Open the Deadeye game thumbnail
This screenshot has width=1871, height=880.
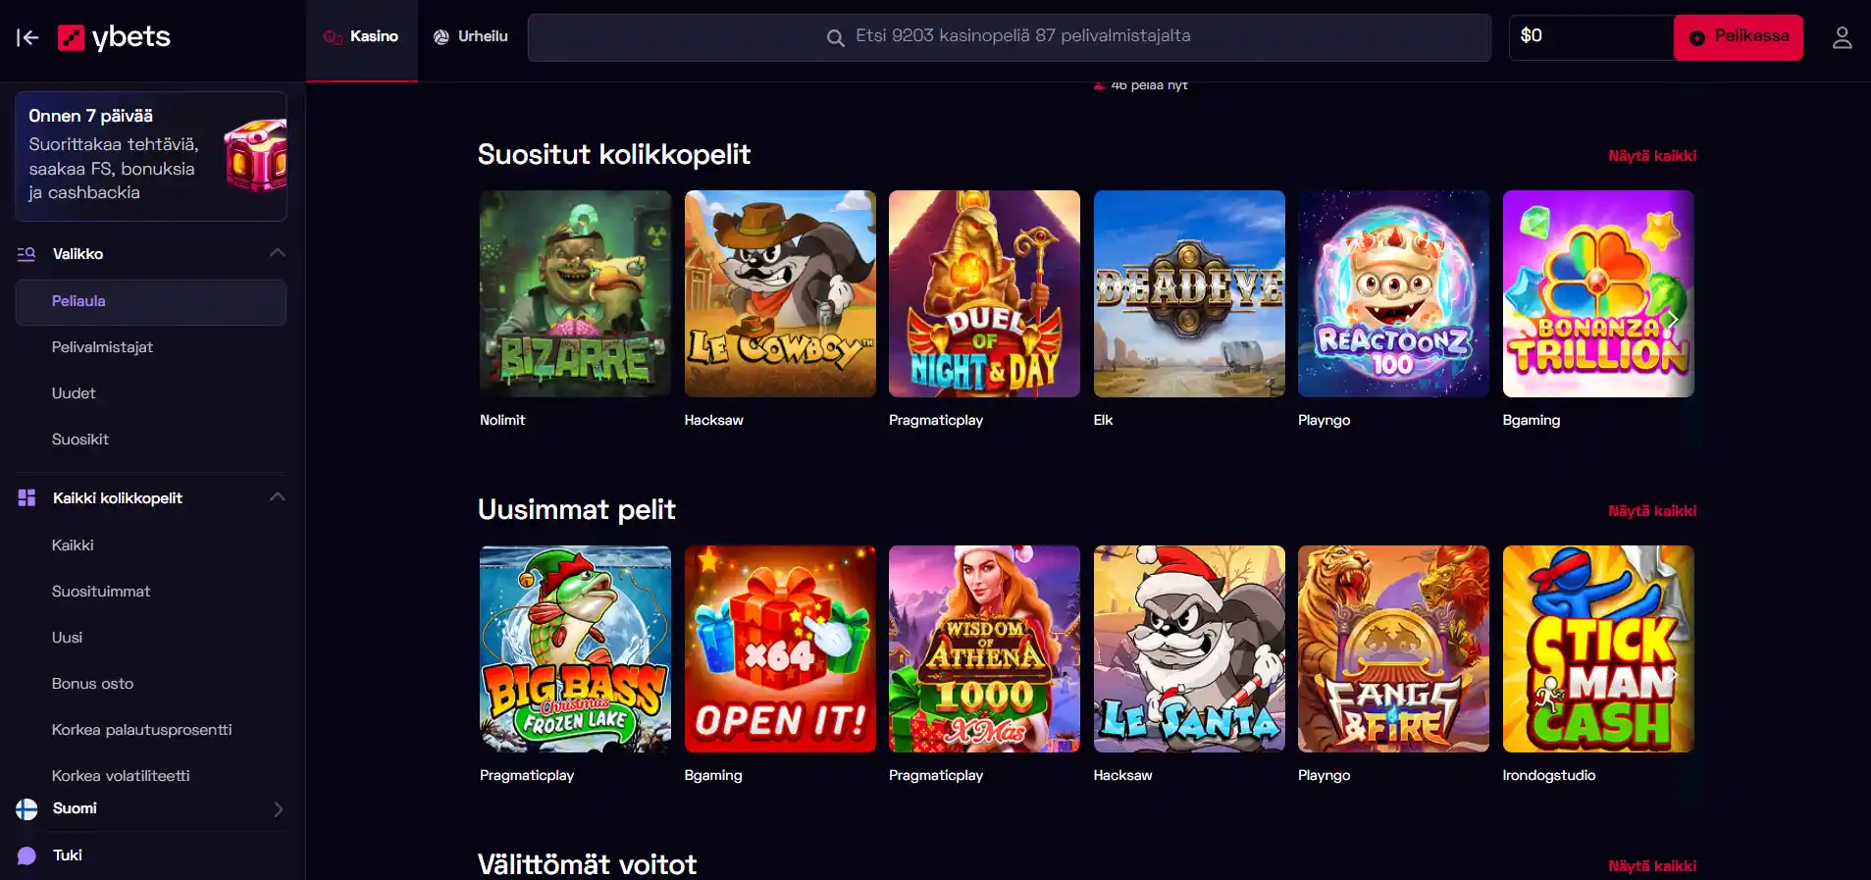coord(1188,293)
